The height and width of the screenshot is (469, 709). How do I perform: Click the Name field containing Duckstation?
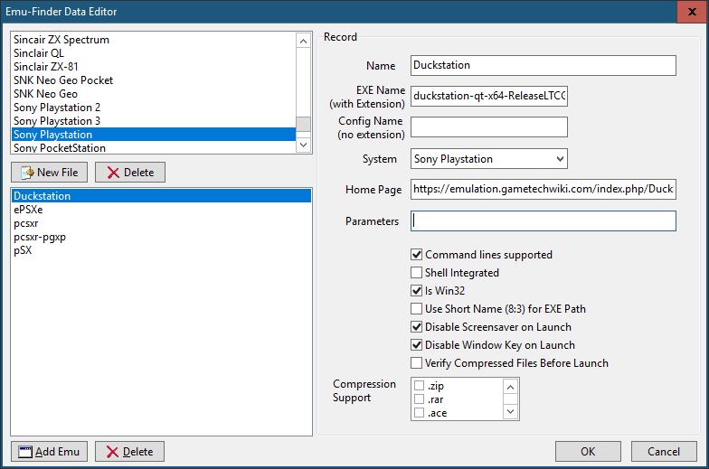[543, 65]
